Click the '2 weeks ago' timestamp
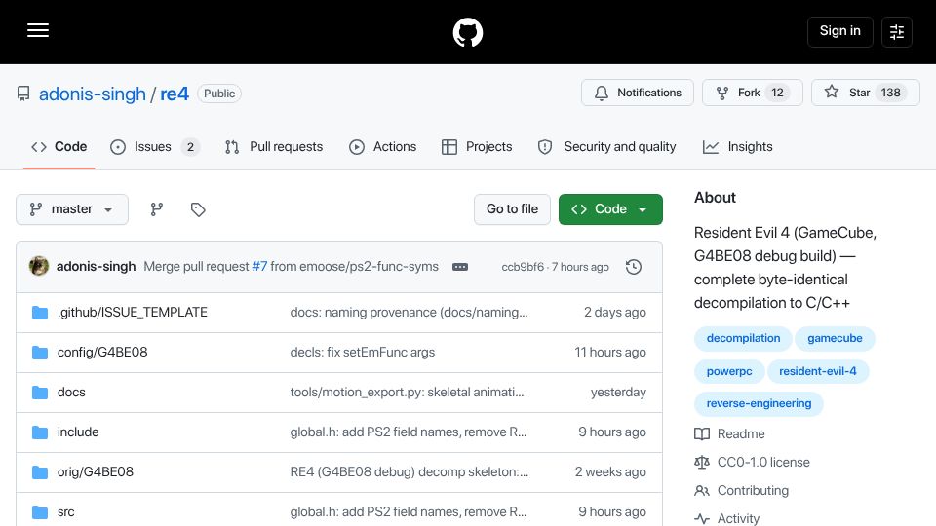936x526 pixels. (x=610, y=471)
